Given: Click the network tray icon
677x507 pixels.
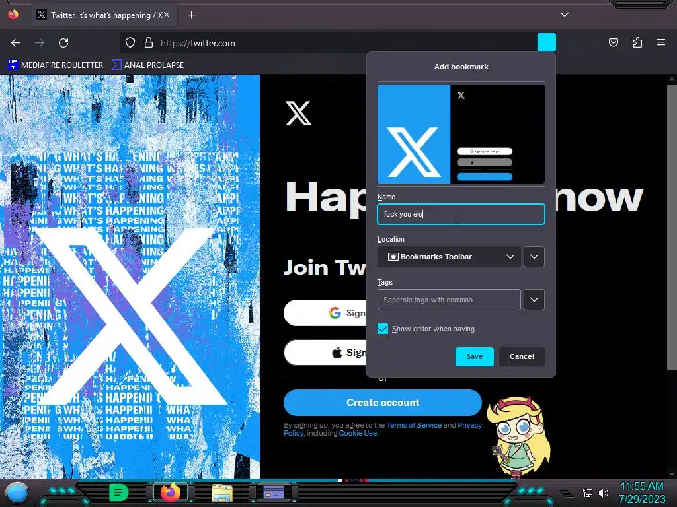Looking at the screenshot, I should (588, 492).
